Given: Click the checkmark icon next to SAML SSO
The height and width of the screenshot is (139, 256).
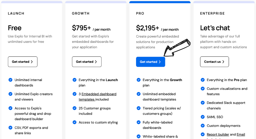Looking at the screenshot, I should pos(203,117).
